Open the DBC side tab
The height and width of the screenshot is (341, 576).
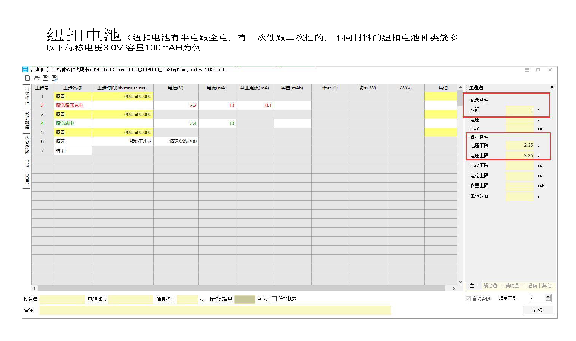click(27, 164)
